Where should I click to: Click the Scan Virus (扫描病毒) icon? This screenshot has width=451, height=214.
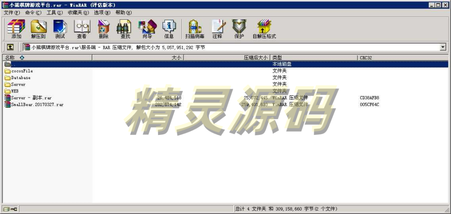click(195, 29)
